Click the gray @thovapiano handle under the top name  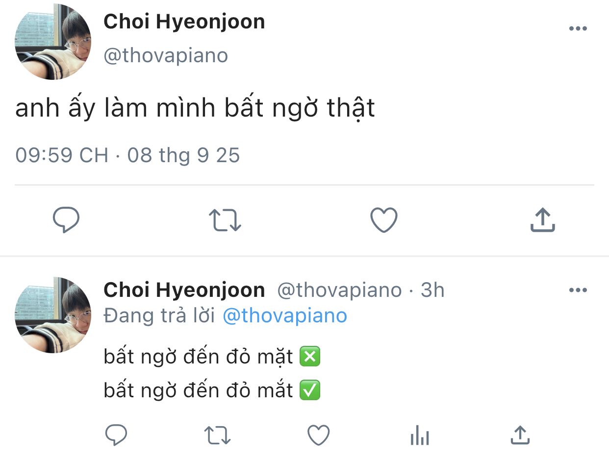(x=166, y=55)
